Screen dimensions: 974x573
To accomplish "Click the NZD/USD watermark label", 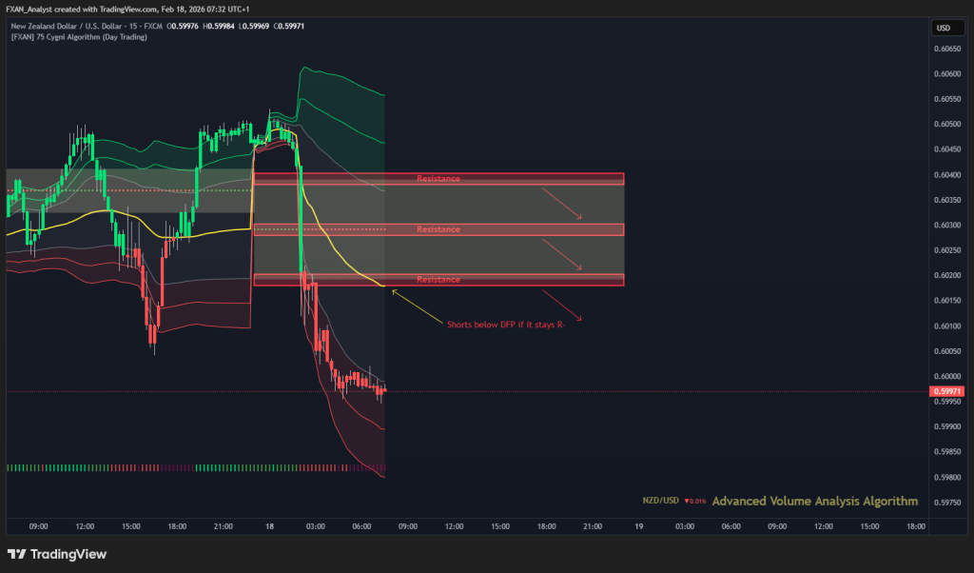I will (660, 501).
